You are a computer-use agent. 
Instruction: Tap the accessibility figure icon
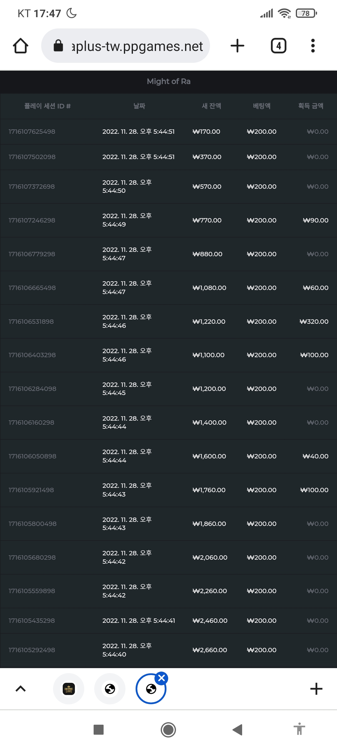click(x=299, y=729)
